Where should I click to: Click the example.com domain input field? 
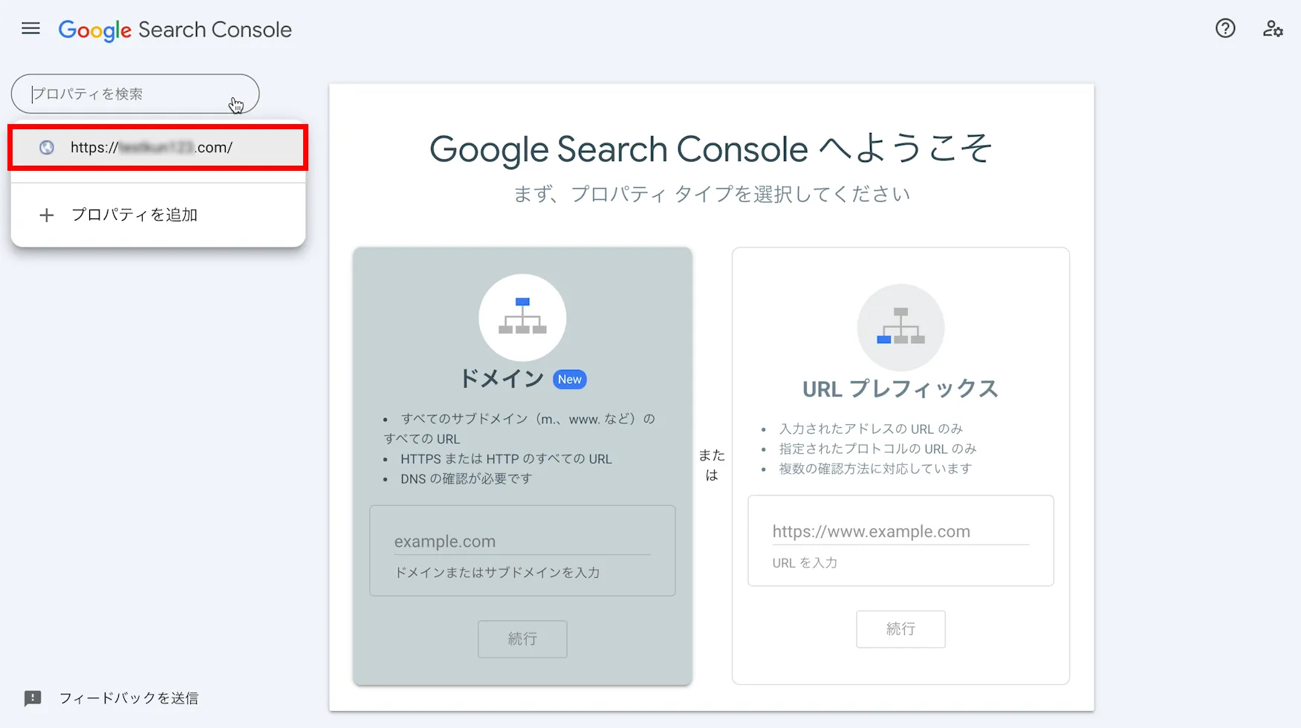click(x=522, y=542)
